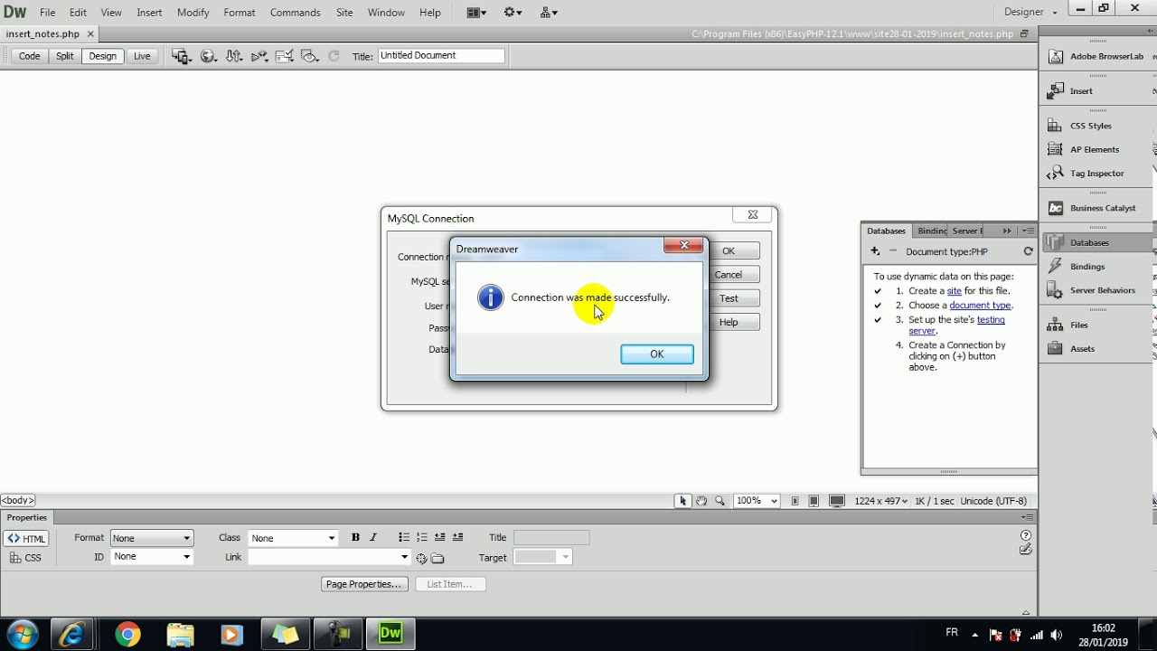The width and height of the screenshot is (1157, 651).
Task: Click the 'testing server' link
Action: click(x=956, y=325)
